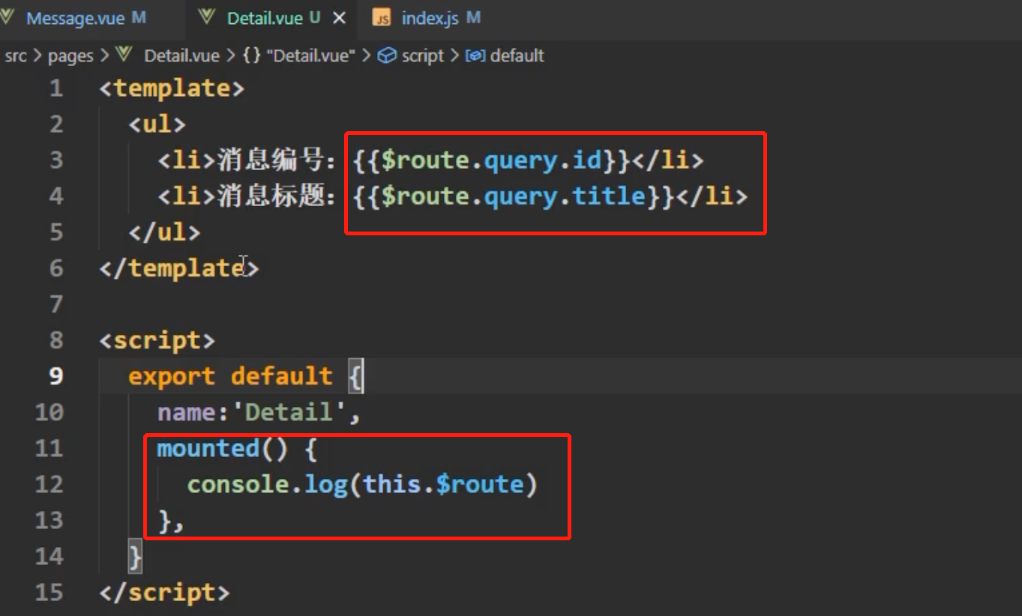Click the "Detail.vue" braces breadcrumb
Image resolution: width=1022 pixels, height=616 pixels.
(310, 56)
